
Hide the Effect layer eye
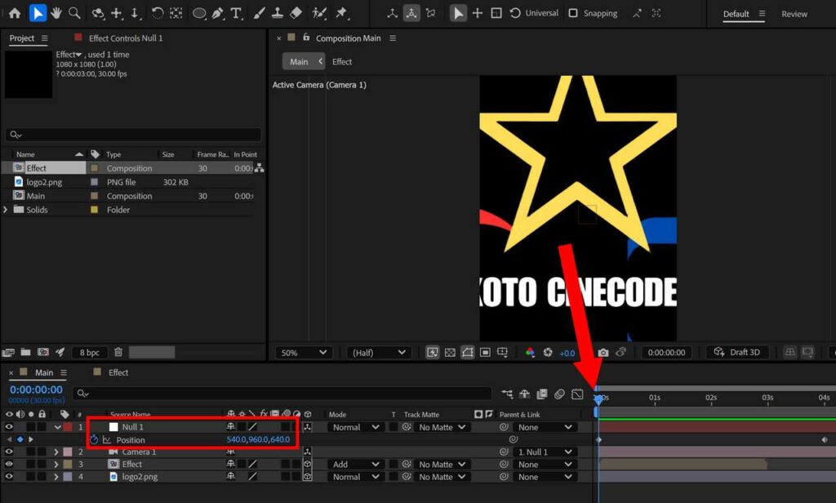click(9, 464)
